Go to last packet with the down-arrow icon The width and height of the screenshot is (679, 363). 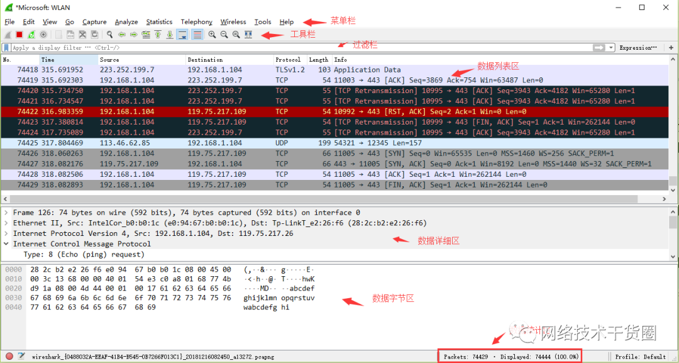click(x=170, y=35)
